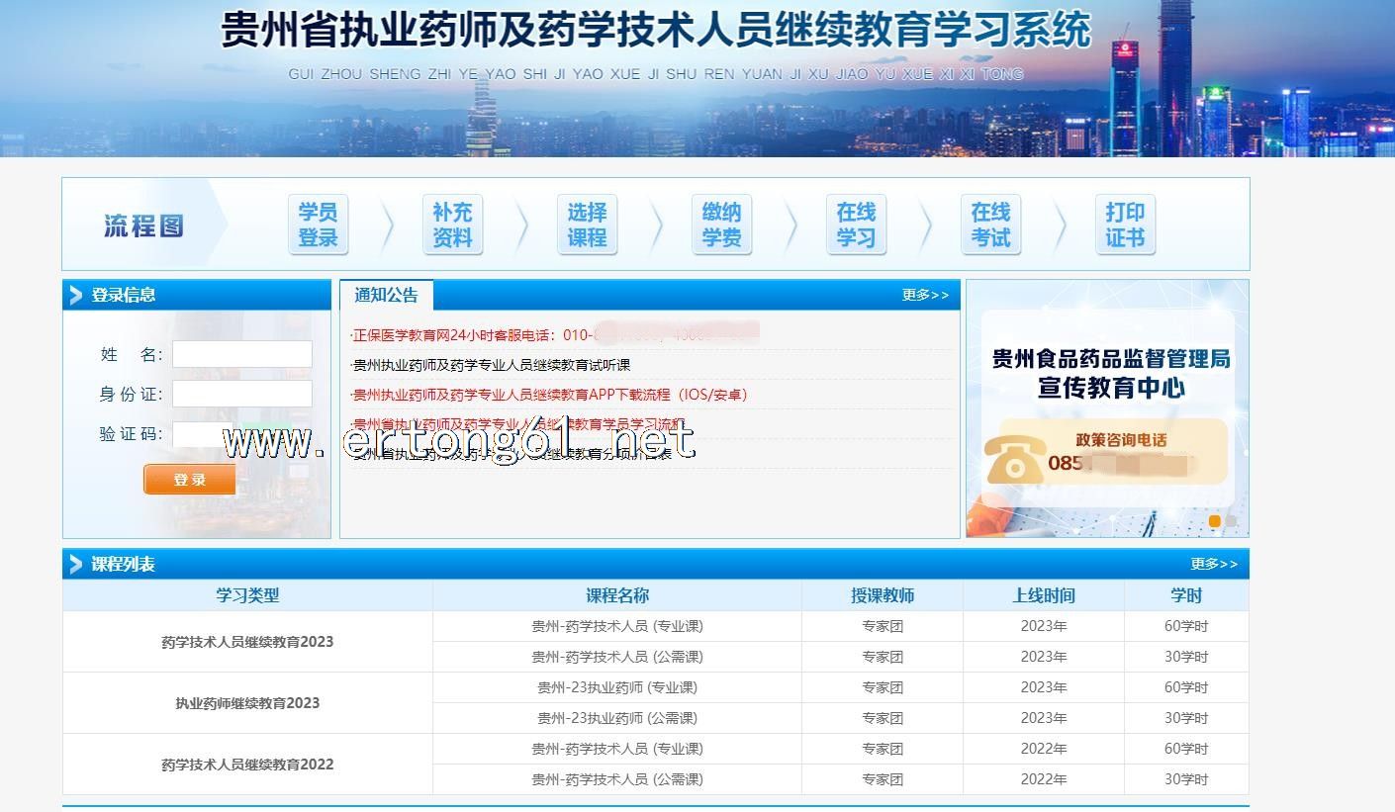Viewport: 1395px width, 812px height.
Task: Switch banner to second gray carousel dot
Action: pos(1231,521)
